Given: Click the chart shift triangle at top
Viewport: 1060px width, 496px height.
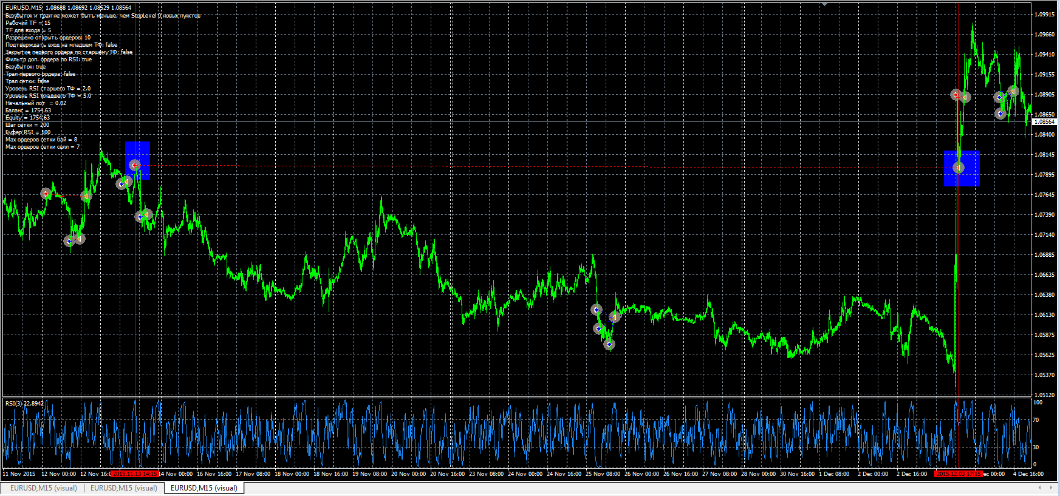Looking at the screenshot, I should (825, 4).
